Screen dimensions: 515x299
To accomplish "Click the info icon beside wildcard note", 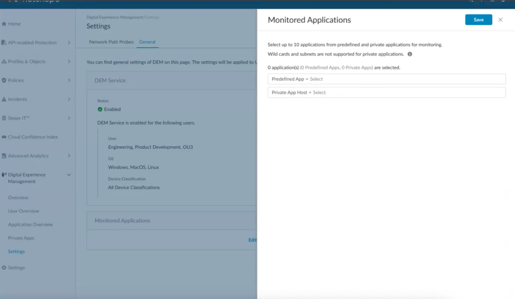I will tap(410, 54).
